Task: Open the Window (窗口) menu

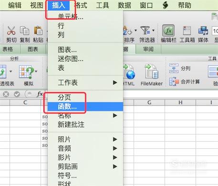Action: (146, 5)
